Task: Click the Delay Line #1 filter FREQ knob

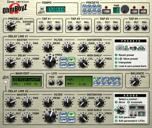Action: (x=50, y=61)
